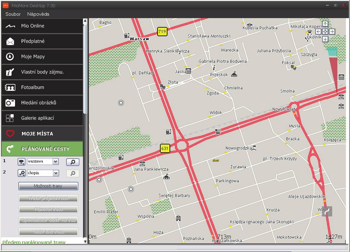The image size is (350, 252).
Task: Click the Plánovat trasu button
Action: (48, 209)
